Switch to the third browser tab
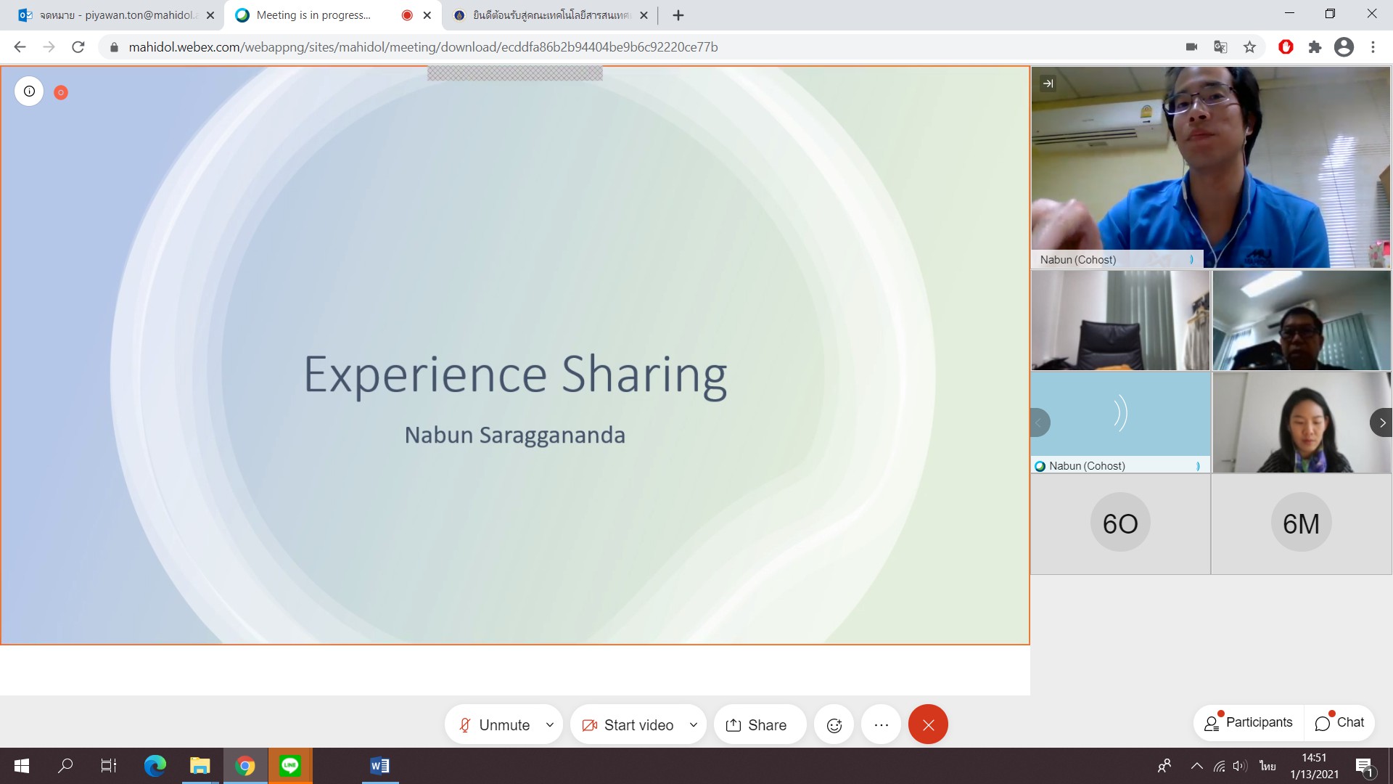The width and height of the screenshot is (1393, 784). (550, 15)
